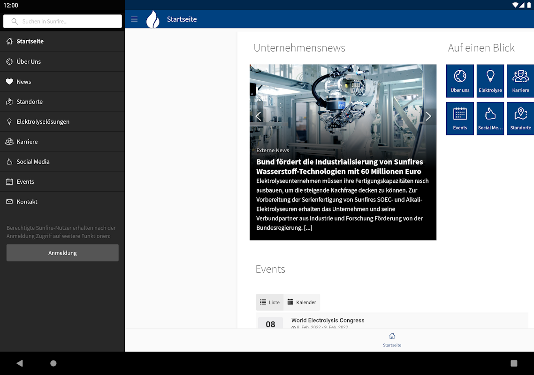Open Standorte in the sidebar menu
Viewport: 534px width, 375px height.
62,102
